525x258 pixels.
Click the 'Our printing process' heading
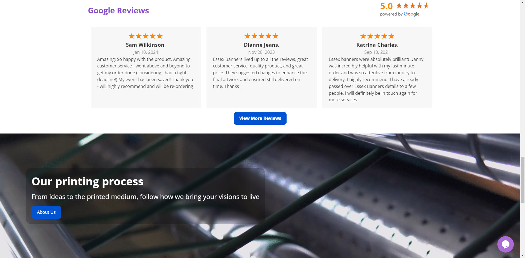click(87, 182)
